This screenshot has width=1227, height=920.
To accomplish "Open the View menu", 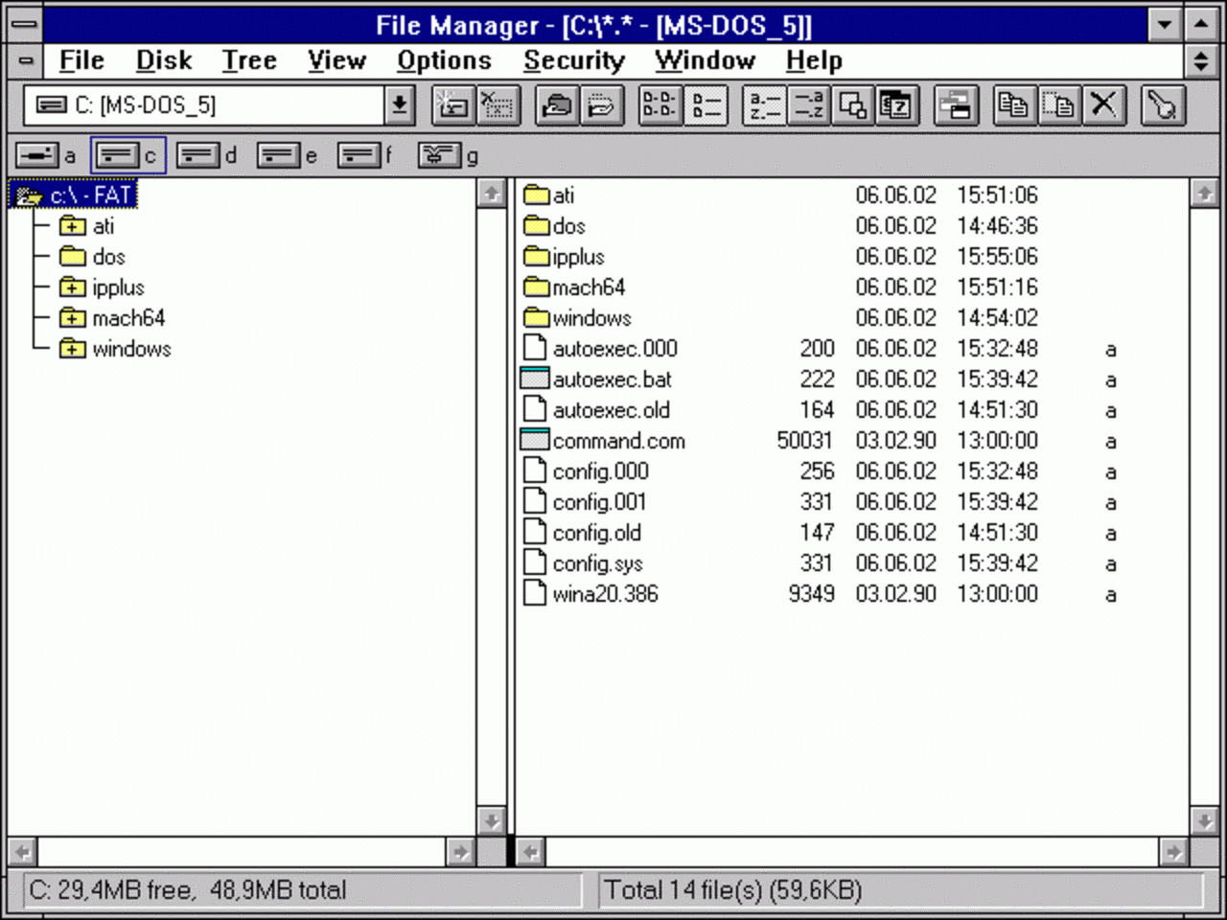I will click(336, 60).
